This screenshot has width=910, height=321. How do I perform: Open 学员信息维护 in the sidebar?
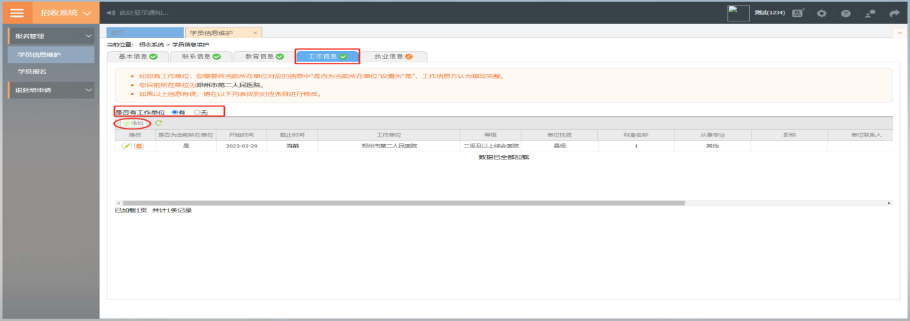pos(50,54)
